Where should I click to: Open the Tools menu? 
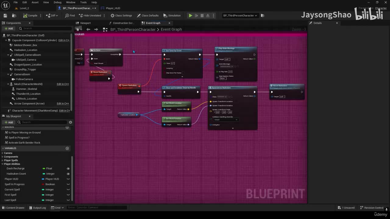pyautogui.click(x=83, y=2)
